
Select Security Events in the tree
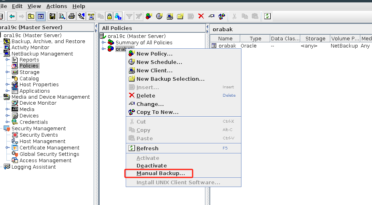coord(39,135)
